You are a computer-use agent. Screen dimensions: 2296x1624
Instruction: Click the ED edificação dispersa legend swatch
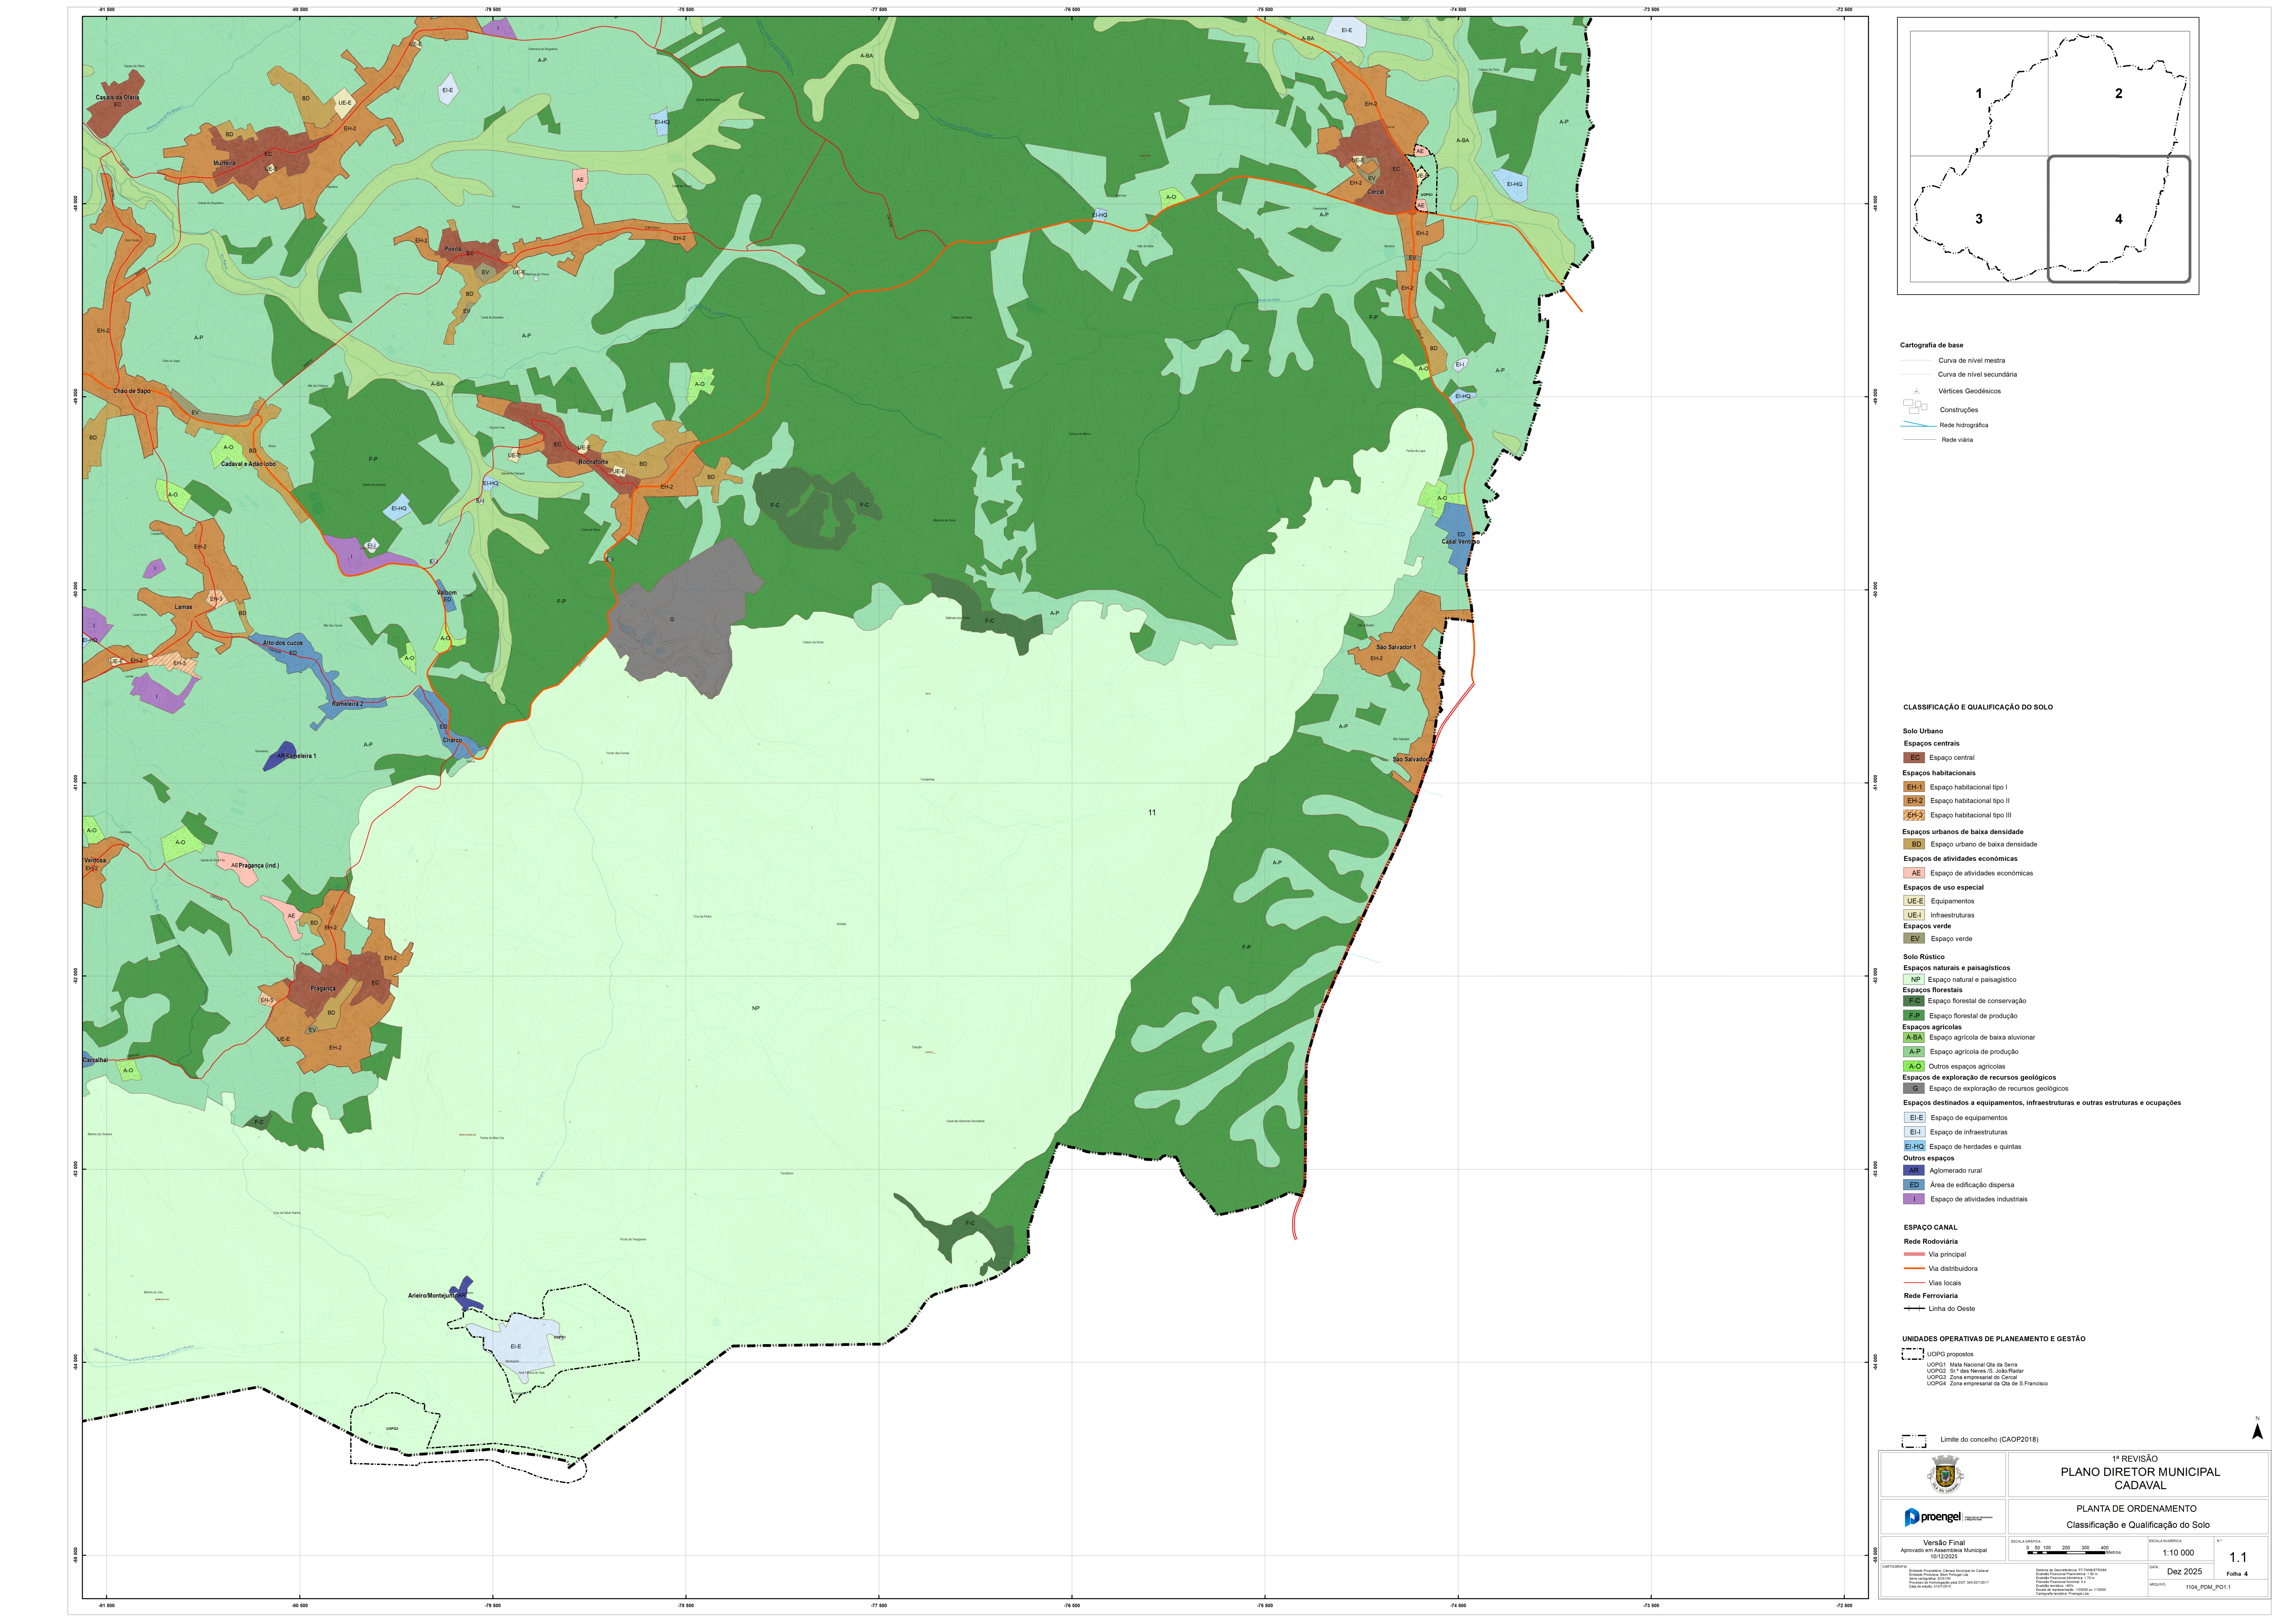pyautogui.click(x=1914, y=1185)
